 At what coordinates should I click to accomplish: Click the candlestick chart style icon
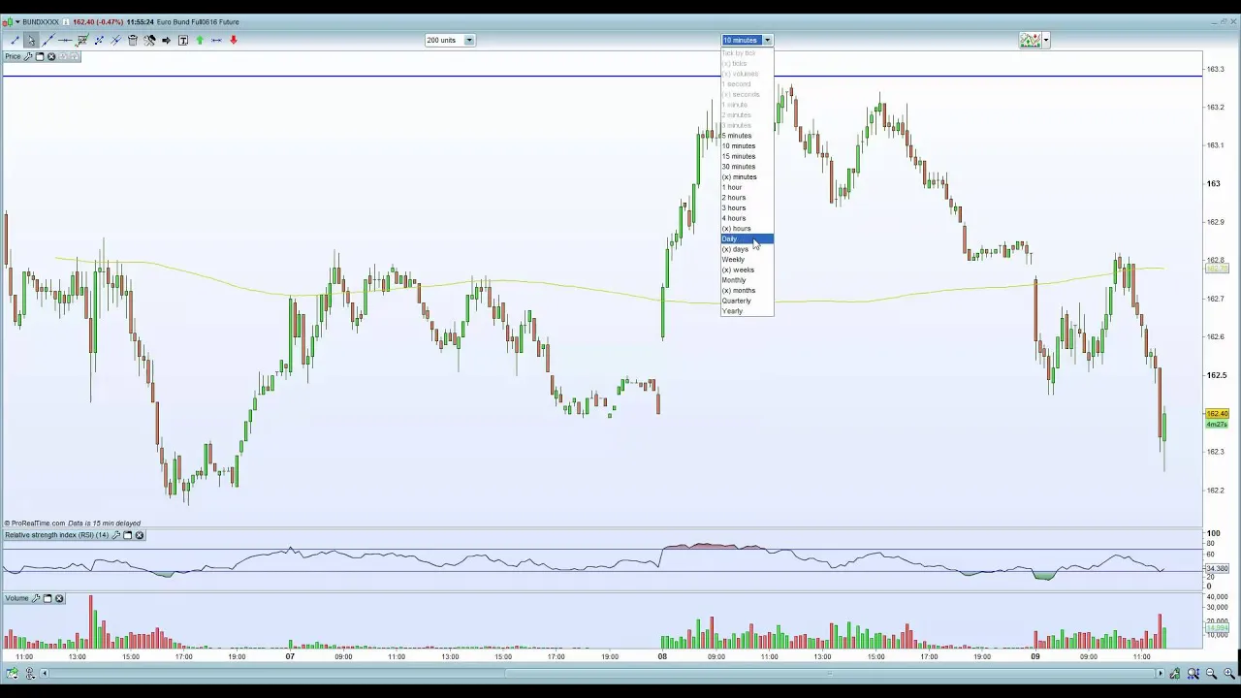coord(8,21)
